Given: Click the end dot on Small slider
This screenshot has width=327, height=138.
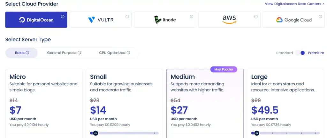Looking at the screenshot, I should pos(154,133).
